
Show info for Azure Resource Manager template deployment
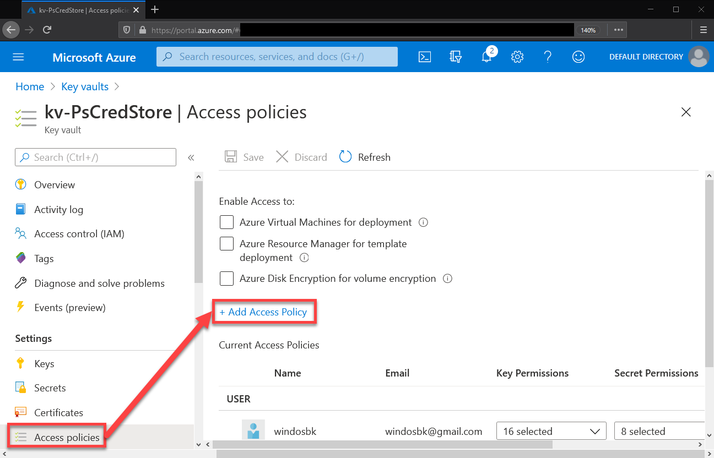pyautogui.click(x=304, y=258)
